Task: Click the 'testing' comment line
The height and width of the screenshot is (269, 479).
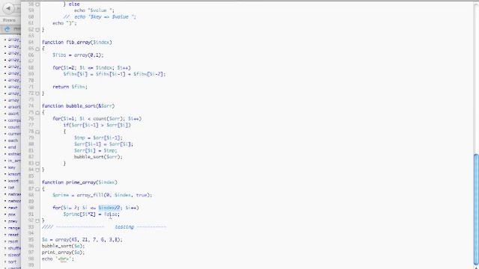Action: pos(104,227)
